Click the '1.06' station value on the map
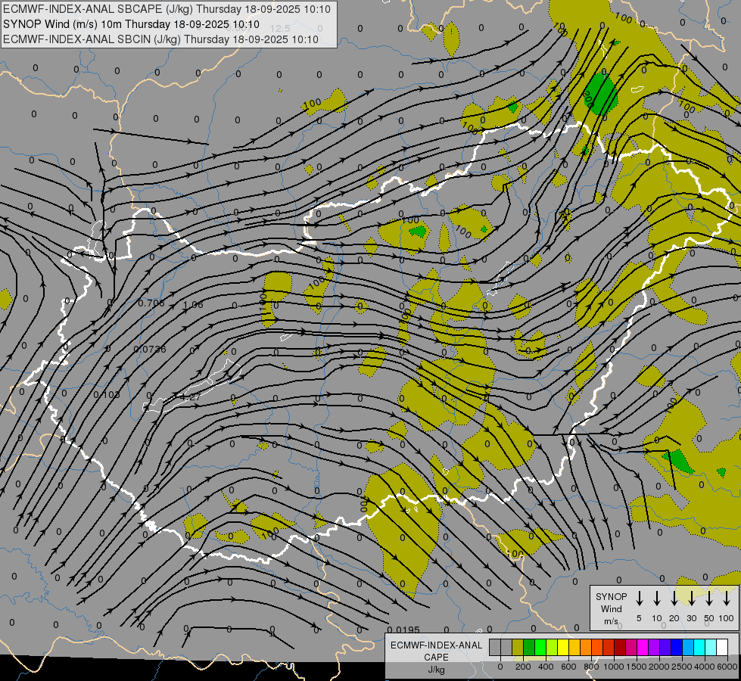This screenshot has height=681, width=741. tap(193, 304)
